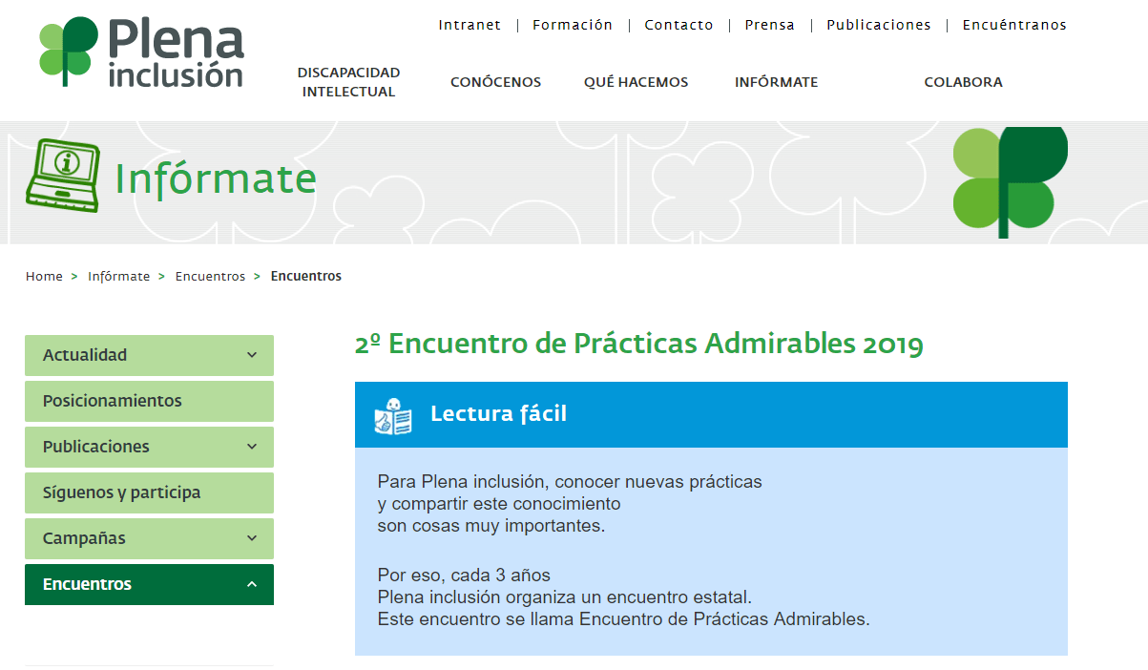The height and width of the screenshot is (670, 1148).
Task: Click the Home breadcrumb
Action: tap(44, 277)
